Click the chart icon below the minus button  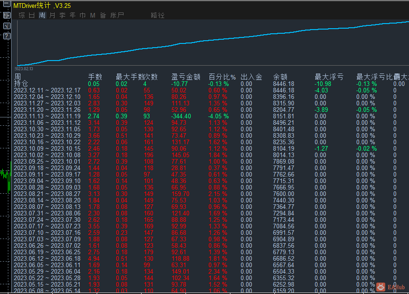(7, 15)
